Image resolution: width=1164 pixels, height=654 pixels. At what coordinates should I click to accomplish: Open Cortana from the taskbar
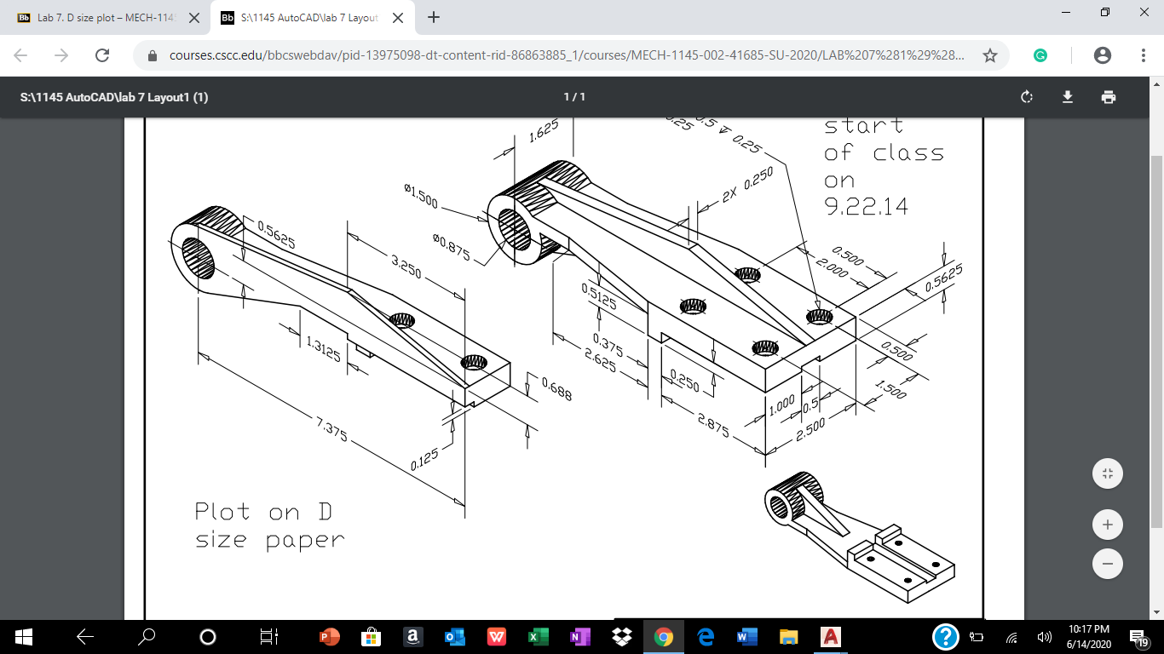coord(208,636)
